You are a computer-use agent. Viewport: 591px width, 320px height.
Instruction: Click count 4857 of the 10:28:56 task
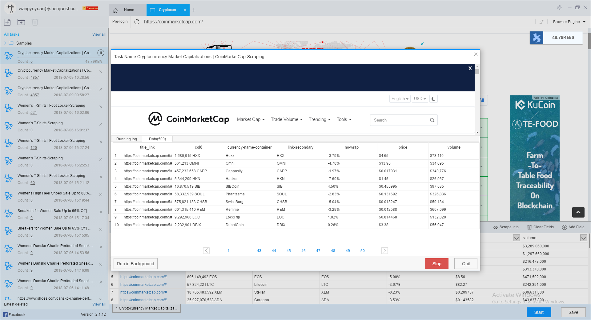(x=35, y=78)
